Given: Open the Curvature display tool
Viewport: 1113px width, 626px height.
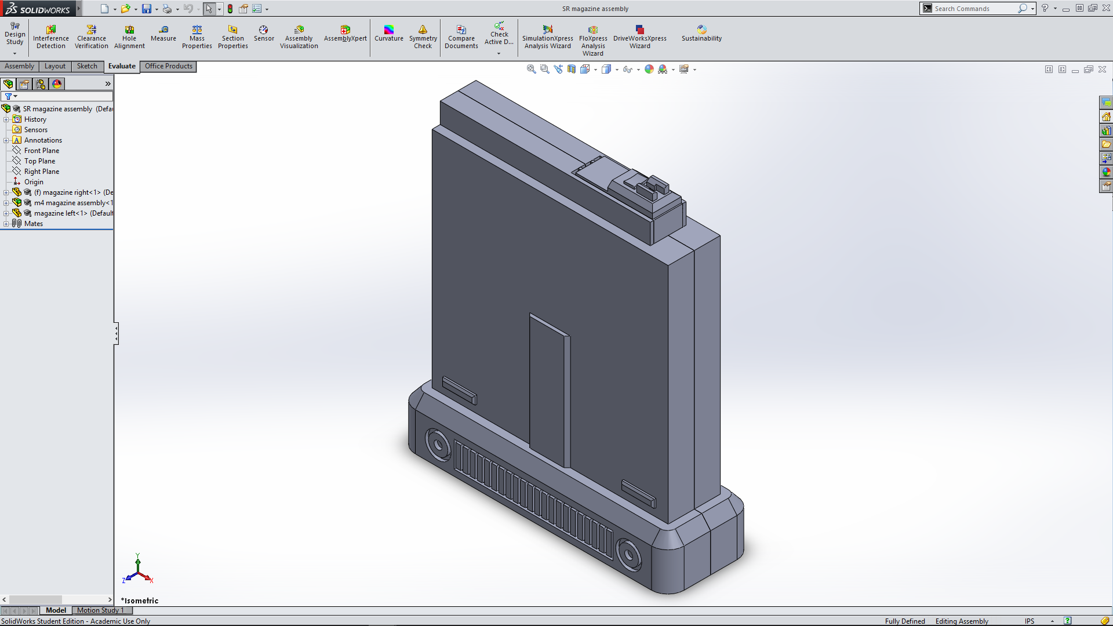Looking at the screenshot, I should coord(388,34).
